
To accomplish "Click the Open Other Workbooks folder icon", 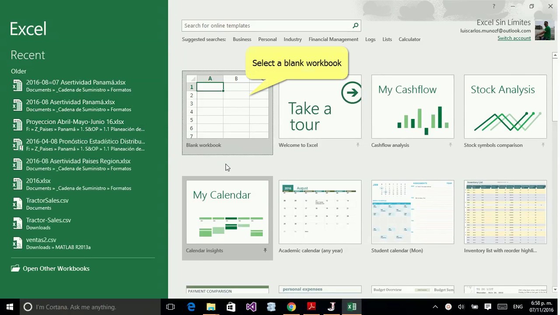I will tap(15, 268).
